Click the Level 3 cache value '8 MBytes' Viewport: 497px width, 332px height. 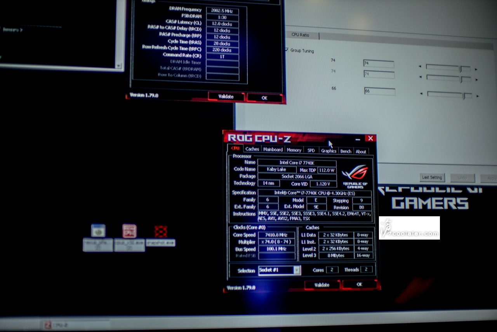coord(336,256)
